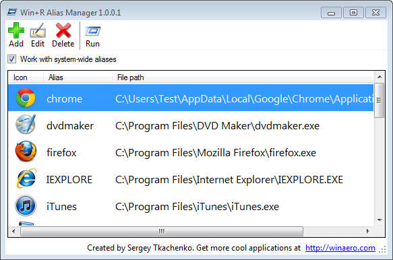Click the green Add plus icon
Image resolution: width=393 pixels, height=260 pixels.
tap(16, 30)
